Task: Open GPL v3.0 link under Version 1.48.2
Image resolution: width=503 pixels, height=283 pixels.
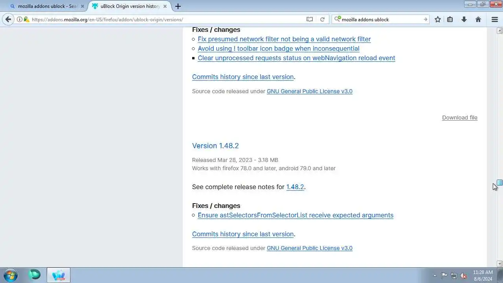Action: tap(310, 248)
